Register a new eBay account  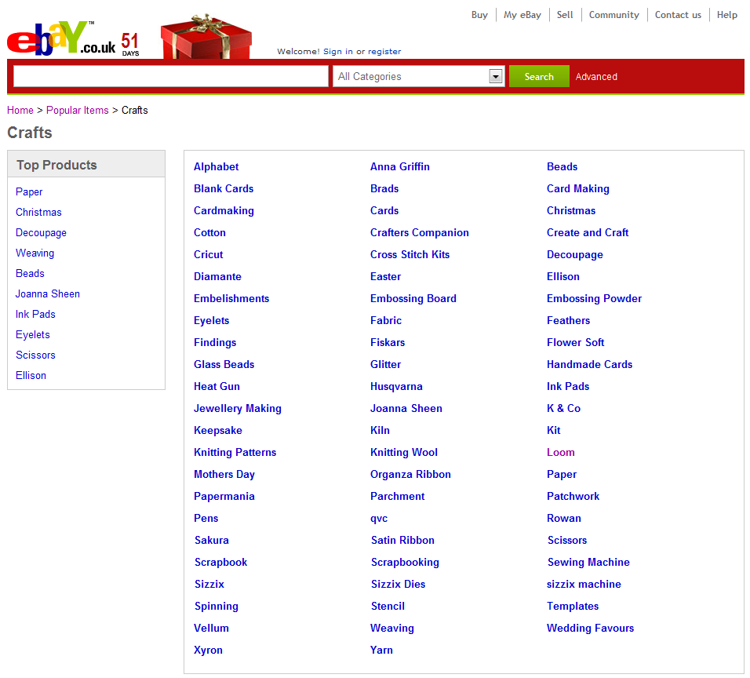pos(384,52)
